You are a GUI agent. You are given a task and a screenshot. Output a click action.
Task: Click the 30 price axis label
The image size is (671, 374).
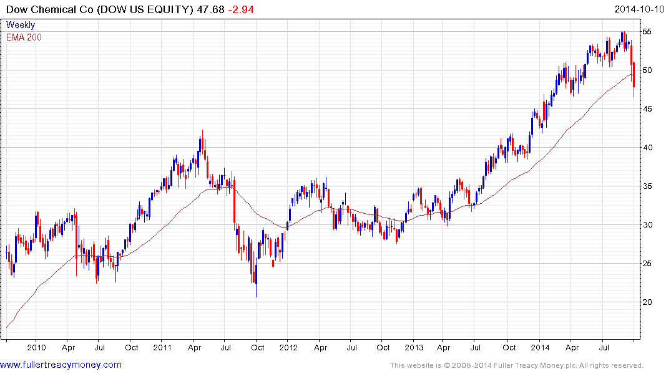click(x=647, y=225)
